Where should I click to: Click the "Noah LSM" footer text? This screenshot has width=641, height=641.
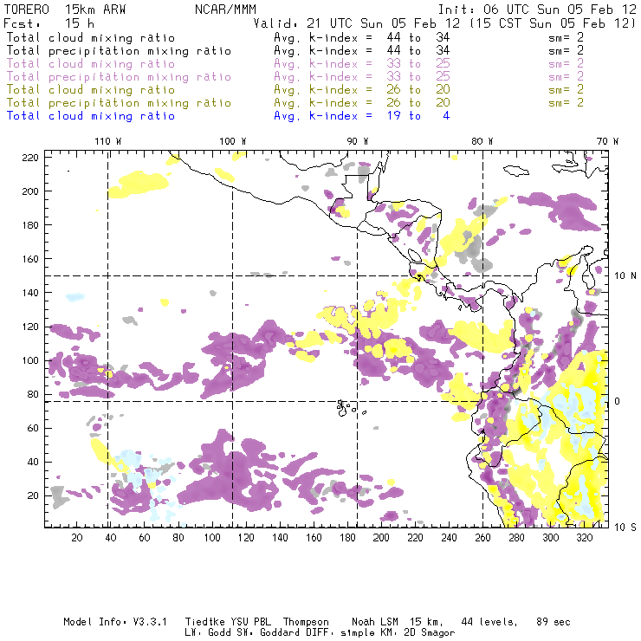(x=375, y=622)
